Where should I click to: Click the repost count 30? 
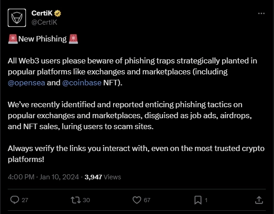click(x=86, y=200)
